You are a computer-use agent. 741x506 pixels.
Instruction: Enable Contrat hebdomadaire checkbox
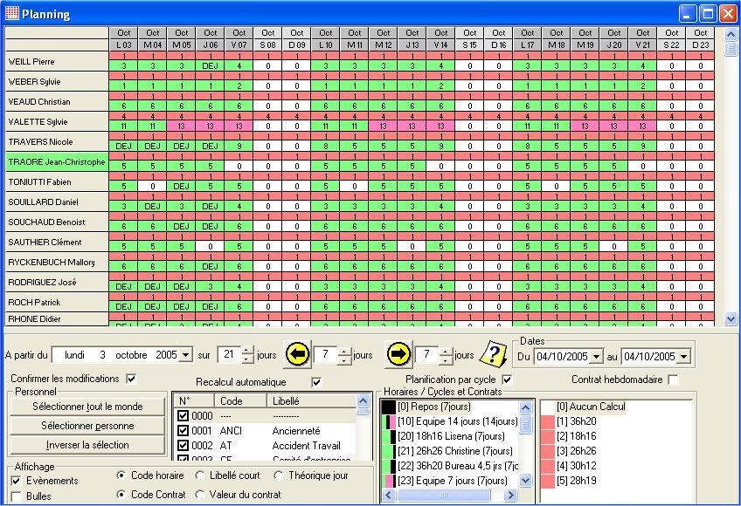pos(674,379)
